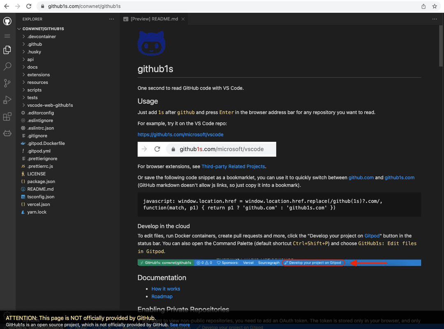Select the Source Control icon
This screenshot has width=444, height=329.
(x=7, y=83)
